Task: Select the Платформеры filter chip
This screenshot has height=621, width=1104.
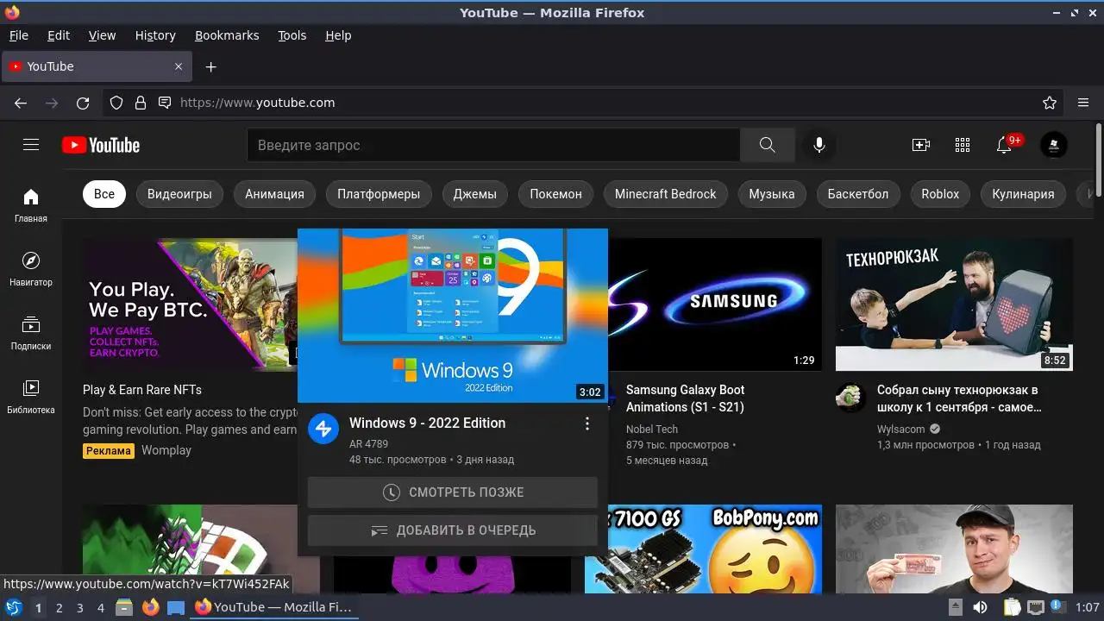Action: [x=379, y=194]
